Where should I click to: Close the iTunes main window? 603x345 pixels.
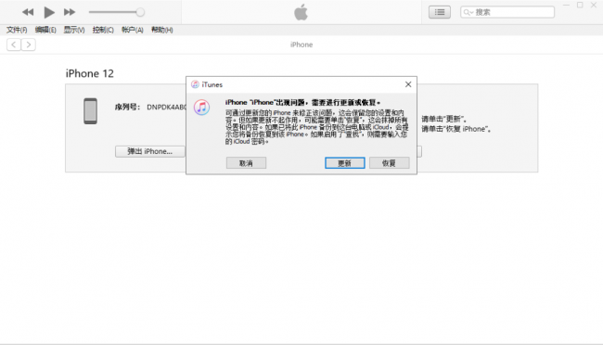594,5
